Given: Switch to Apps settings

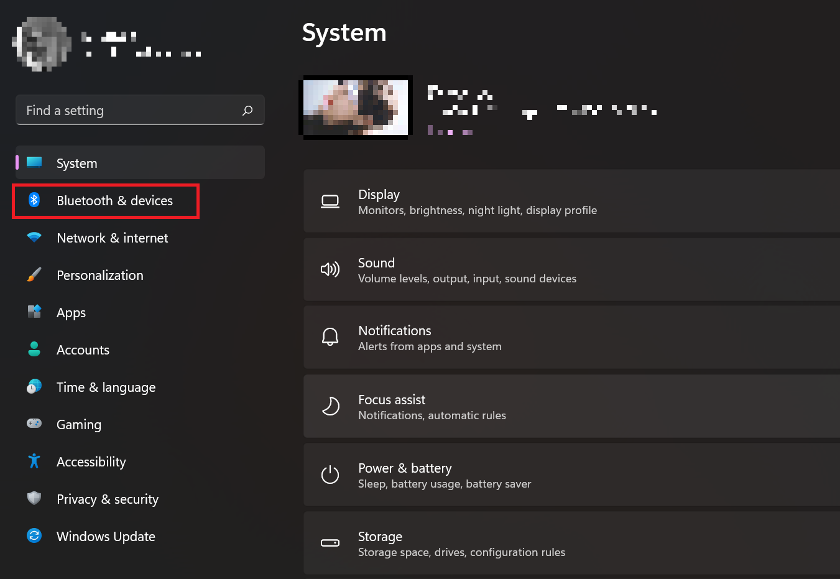Looking at the screenshot, I should (x=141, y=313).
